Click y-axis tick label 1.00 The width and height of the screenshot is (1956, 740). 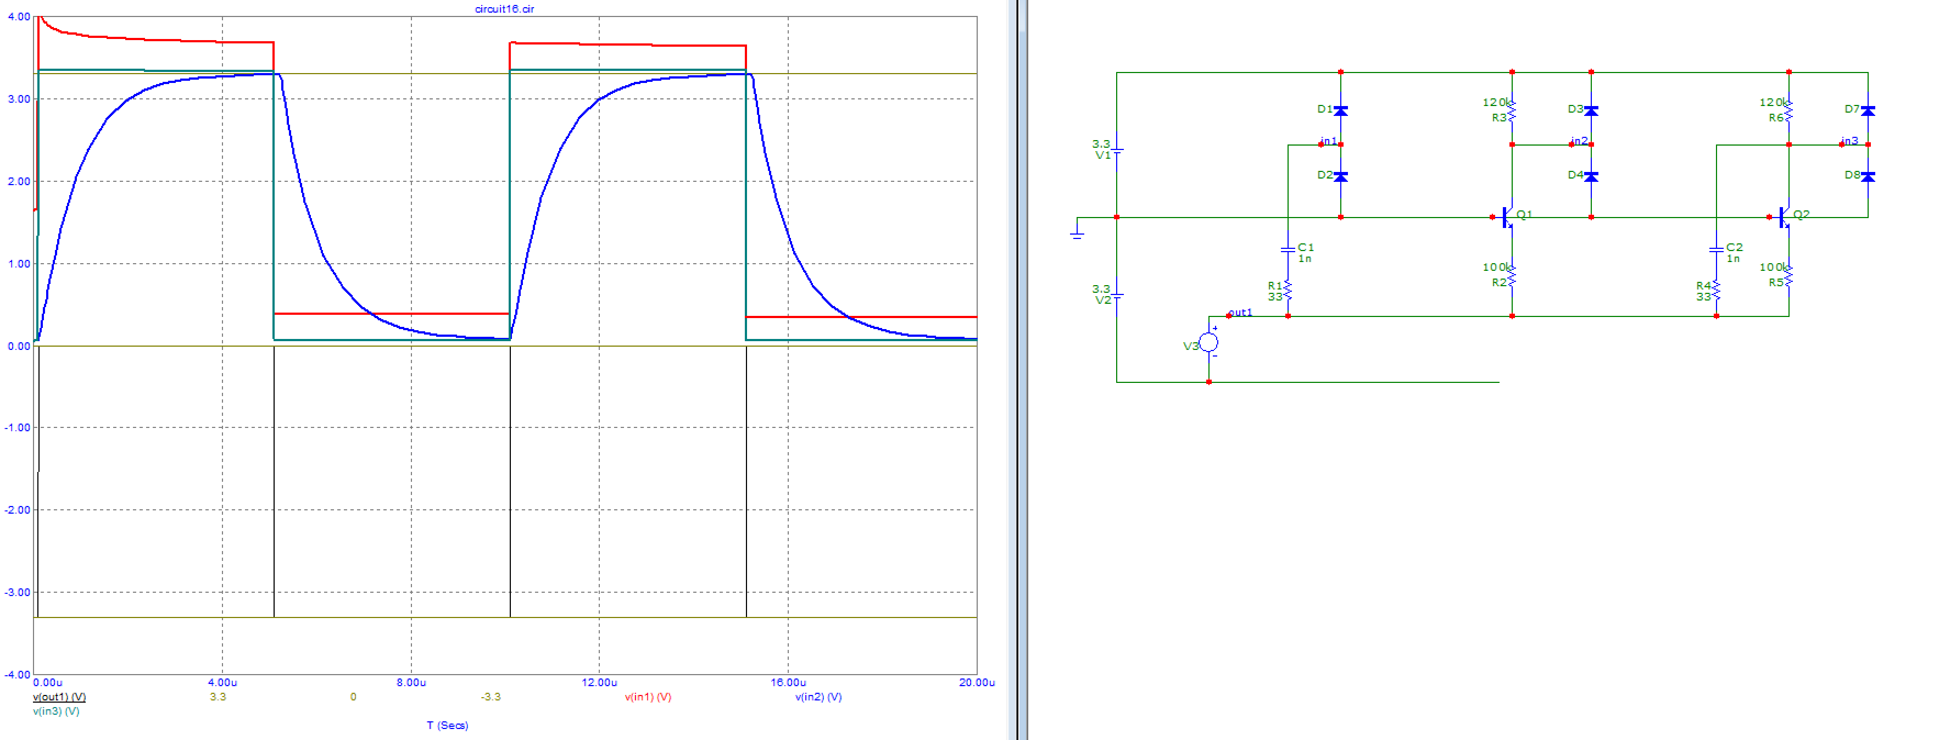pos(19,264)
